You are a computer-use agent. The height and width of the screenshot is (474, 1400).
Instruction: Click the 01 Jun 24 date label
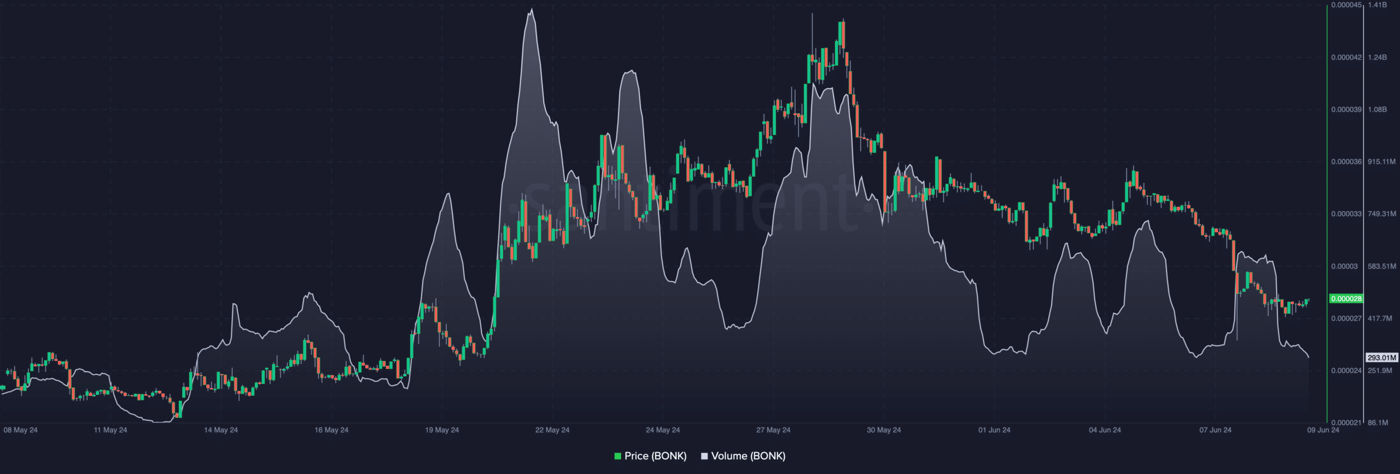pos(994,430)
